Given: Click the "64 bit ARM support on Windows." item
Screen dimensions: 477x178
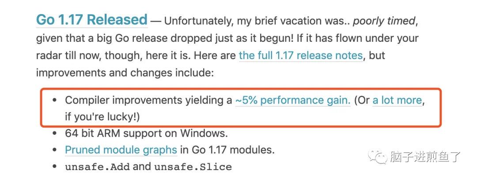Looking at the screenshot, I should coord(146,133).
